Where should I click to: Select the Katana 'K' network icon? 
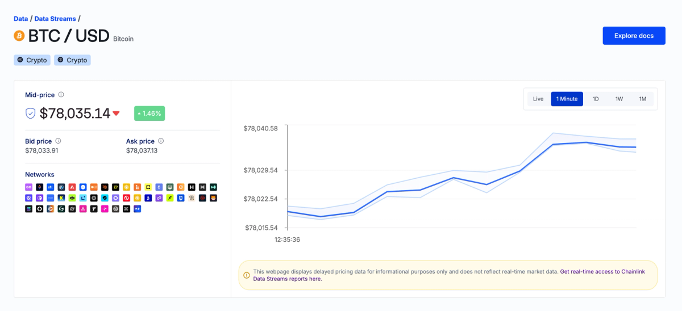pyautogui.click(x=61, y=198)
